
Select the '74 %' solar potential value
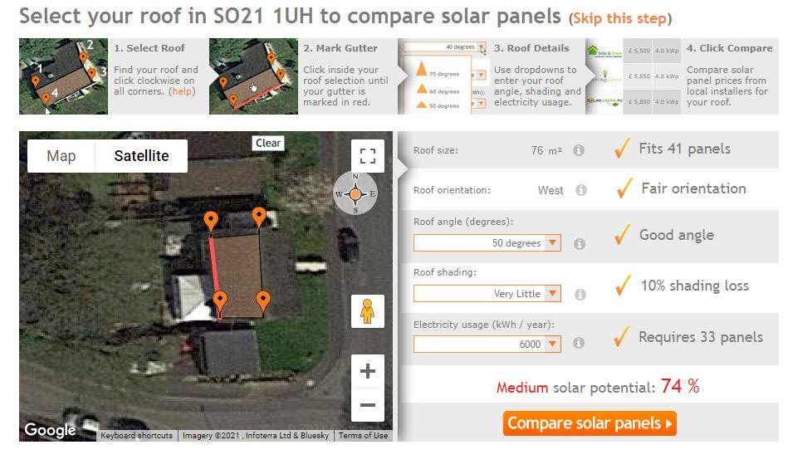click(x=680, y=387)
